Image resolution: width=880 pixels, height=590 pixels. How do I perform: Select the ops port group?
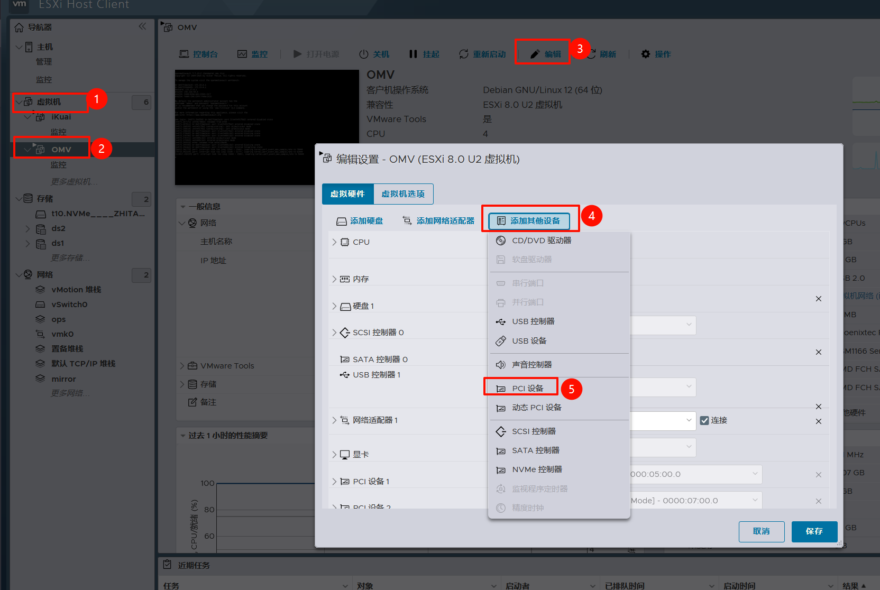pos(59,319)
